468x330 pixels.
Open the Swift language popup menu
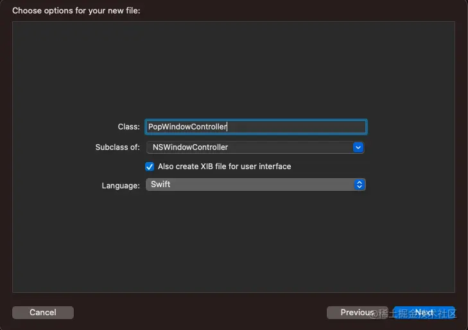tap(256, 185)
